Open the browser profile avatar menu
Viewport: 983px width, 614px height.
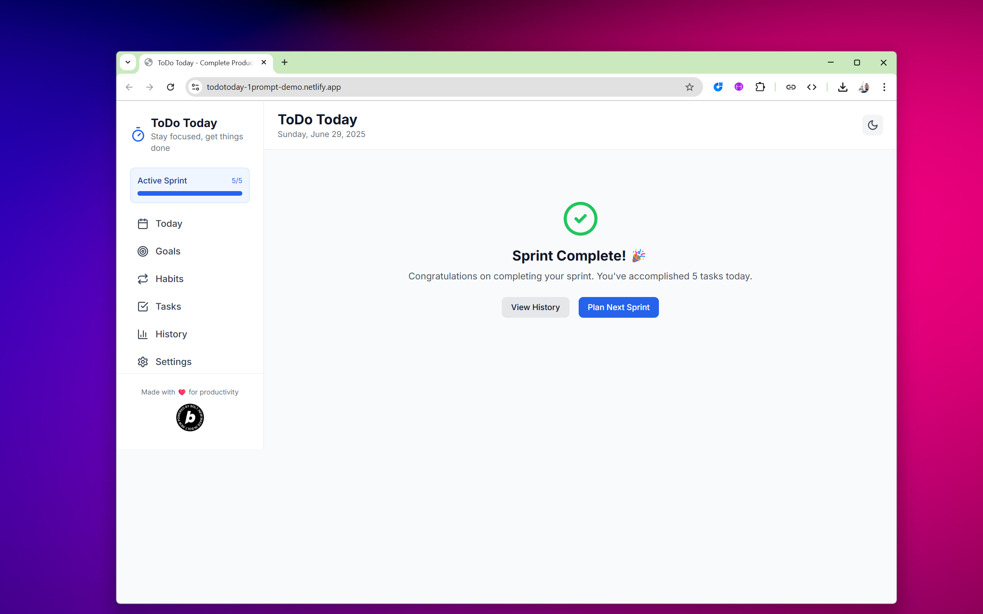click(864, 87)
